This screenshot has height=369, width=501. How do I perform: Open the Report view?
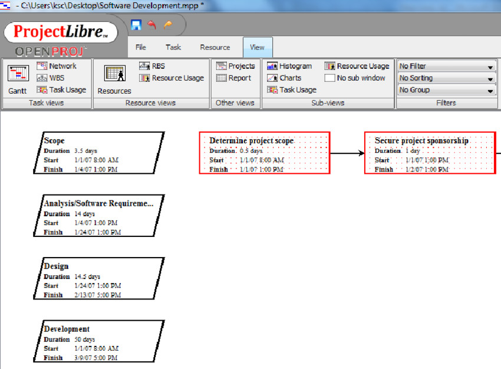233,78
